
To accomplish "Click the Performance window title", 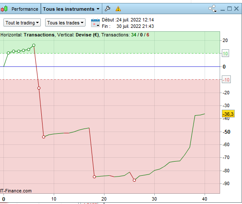I will click(x=25, y=9).
